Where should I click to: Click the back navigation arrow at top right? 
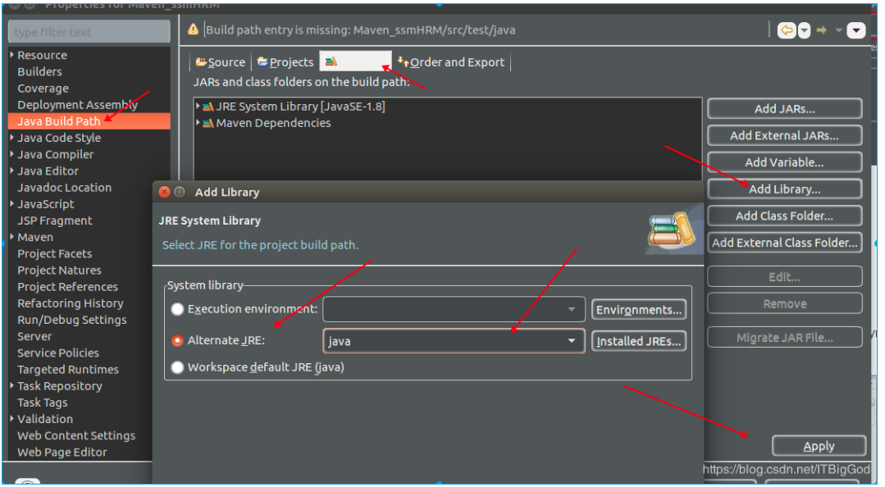(787, 30)
